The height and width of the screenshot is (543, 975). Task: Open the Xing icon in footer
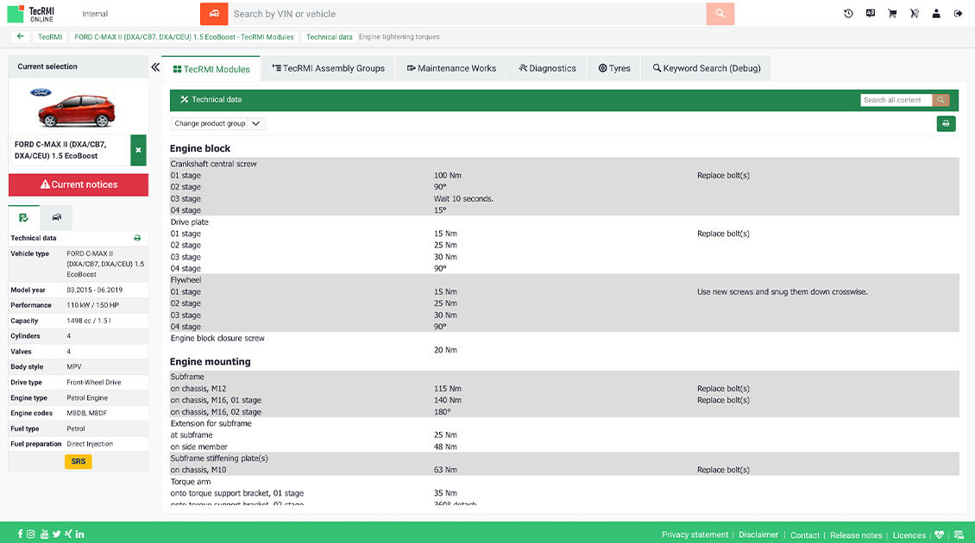tap(68, 534)
